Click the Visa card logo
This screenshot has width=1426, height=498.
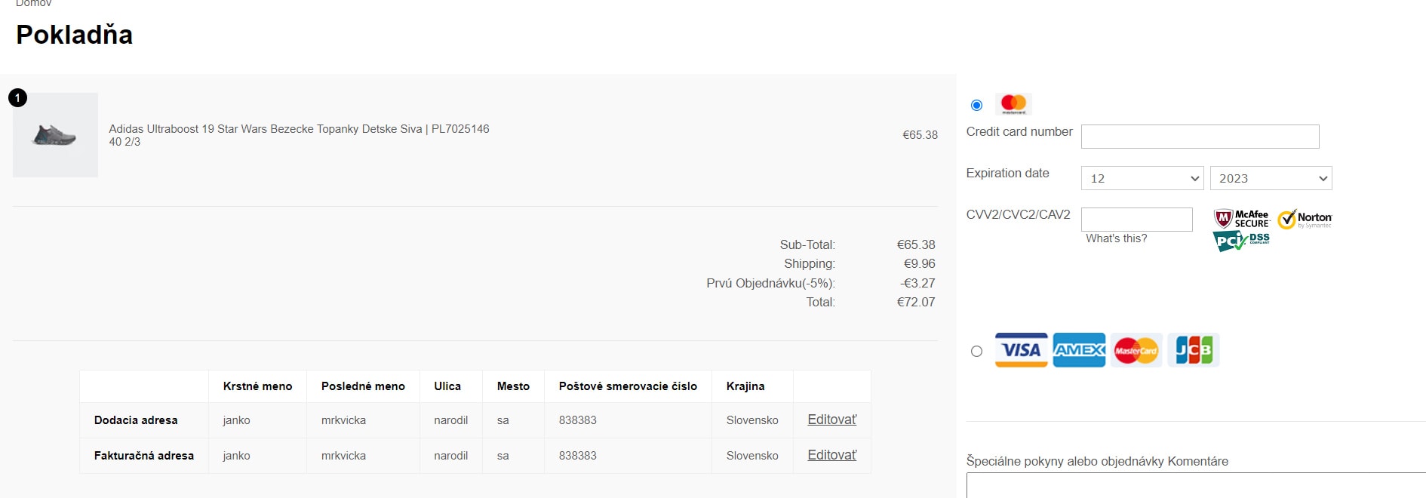[x=1021, y=350]
